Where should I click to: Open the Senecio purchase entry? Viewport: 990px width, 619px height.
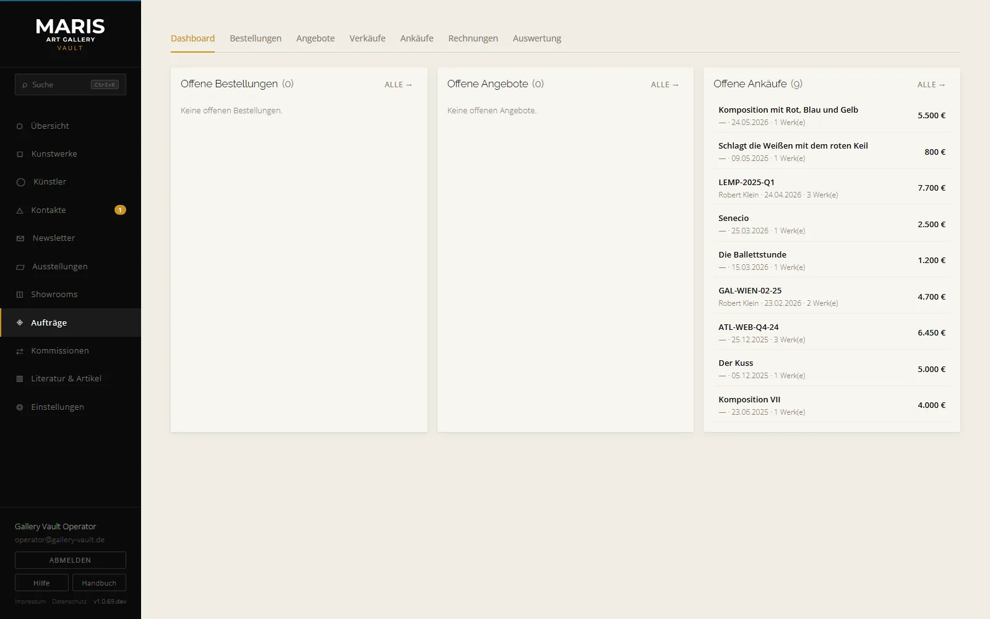[832, 224]
